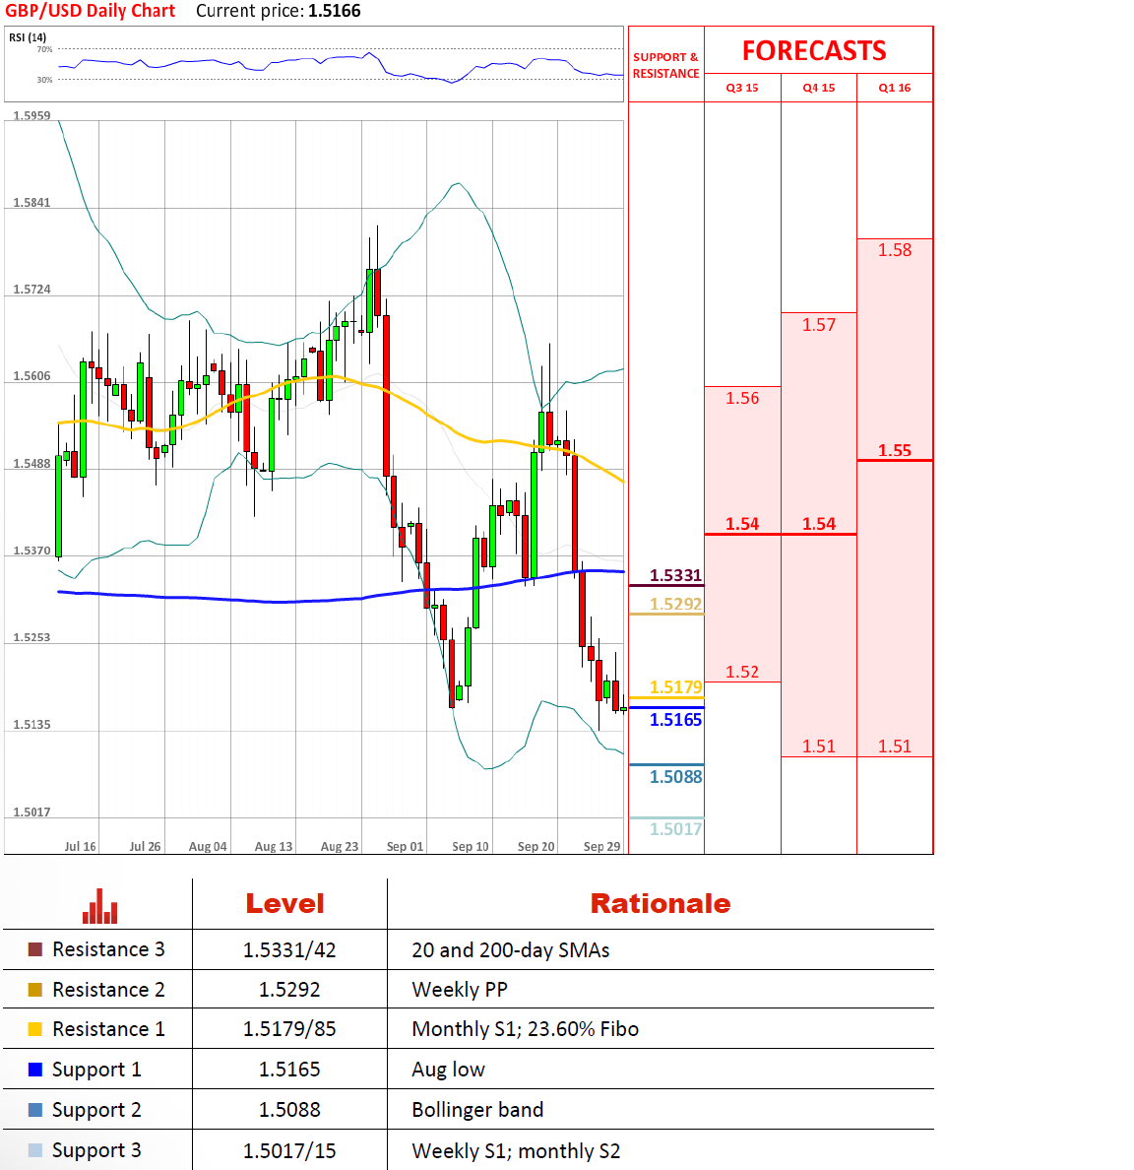Click the Level table column header
Screen dimensions: 1134x1170
pyautogui.click(x=285, y=904)
